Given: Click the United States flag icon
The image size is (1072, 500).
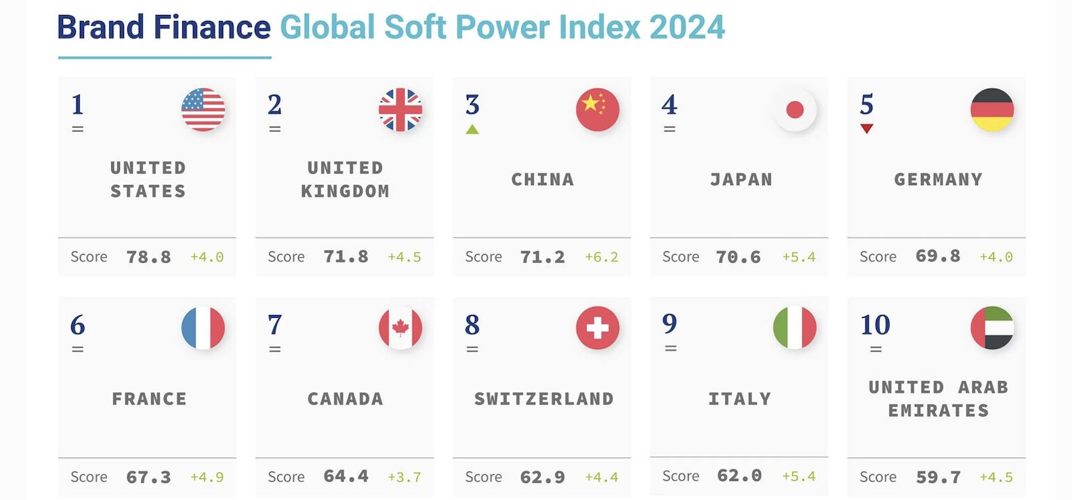Looking at the screenshot, I should 203,110.
